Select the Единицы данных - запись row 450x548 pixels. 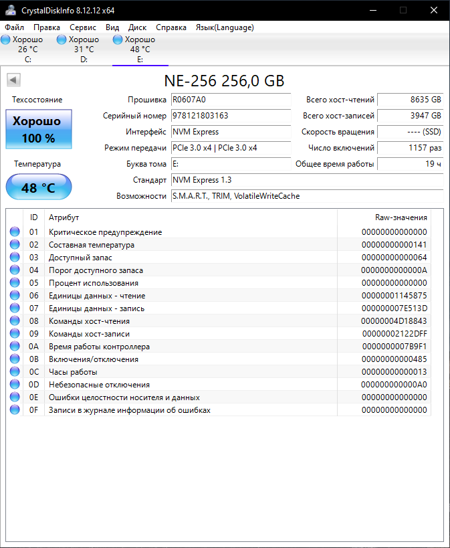point(219,308)
